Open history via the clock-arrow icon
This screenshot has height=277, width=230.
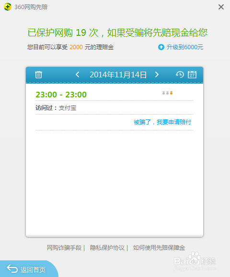click(180, 75)
